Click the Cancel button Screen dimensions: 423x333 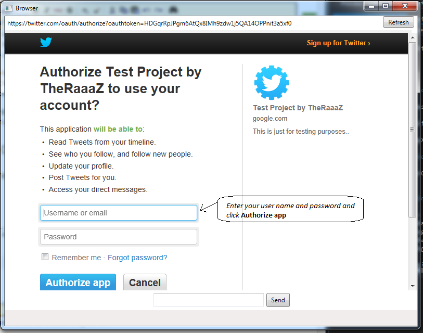point(145,282)
